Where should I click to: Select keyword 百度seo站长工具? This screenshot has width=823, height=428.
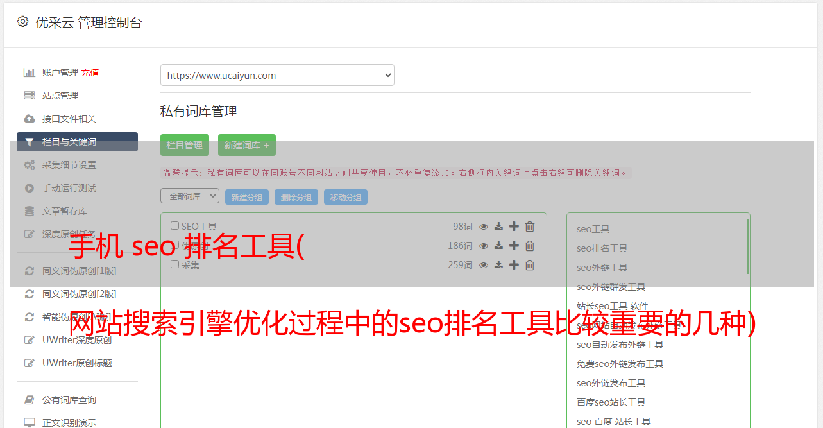pos(611,402)
